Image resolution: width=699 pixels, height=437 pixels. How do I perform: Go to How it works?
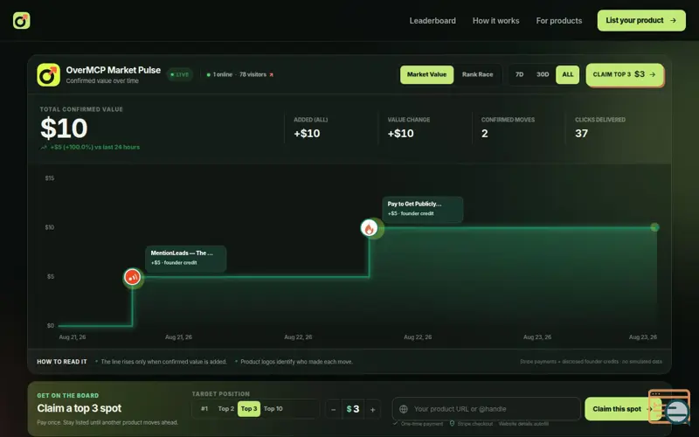(495, 20)
